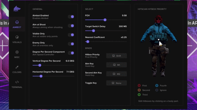This screenshot has height=110, width=197.
Task: Set the Toggle Key bind None
Action: pyautogui.click(x=116, y=83)
